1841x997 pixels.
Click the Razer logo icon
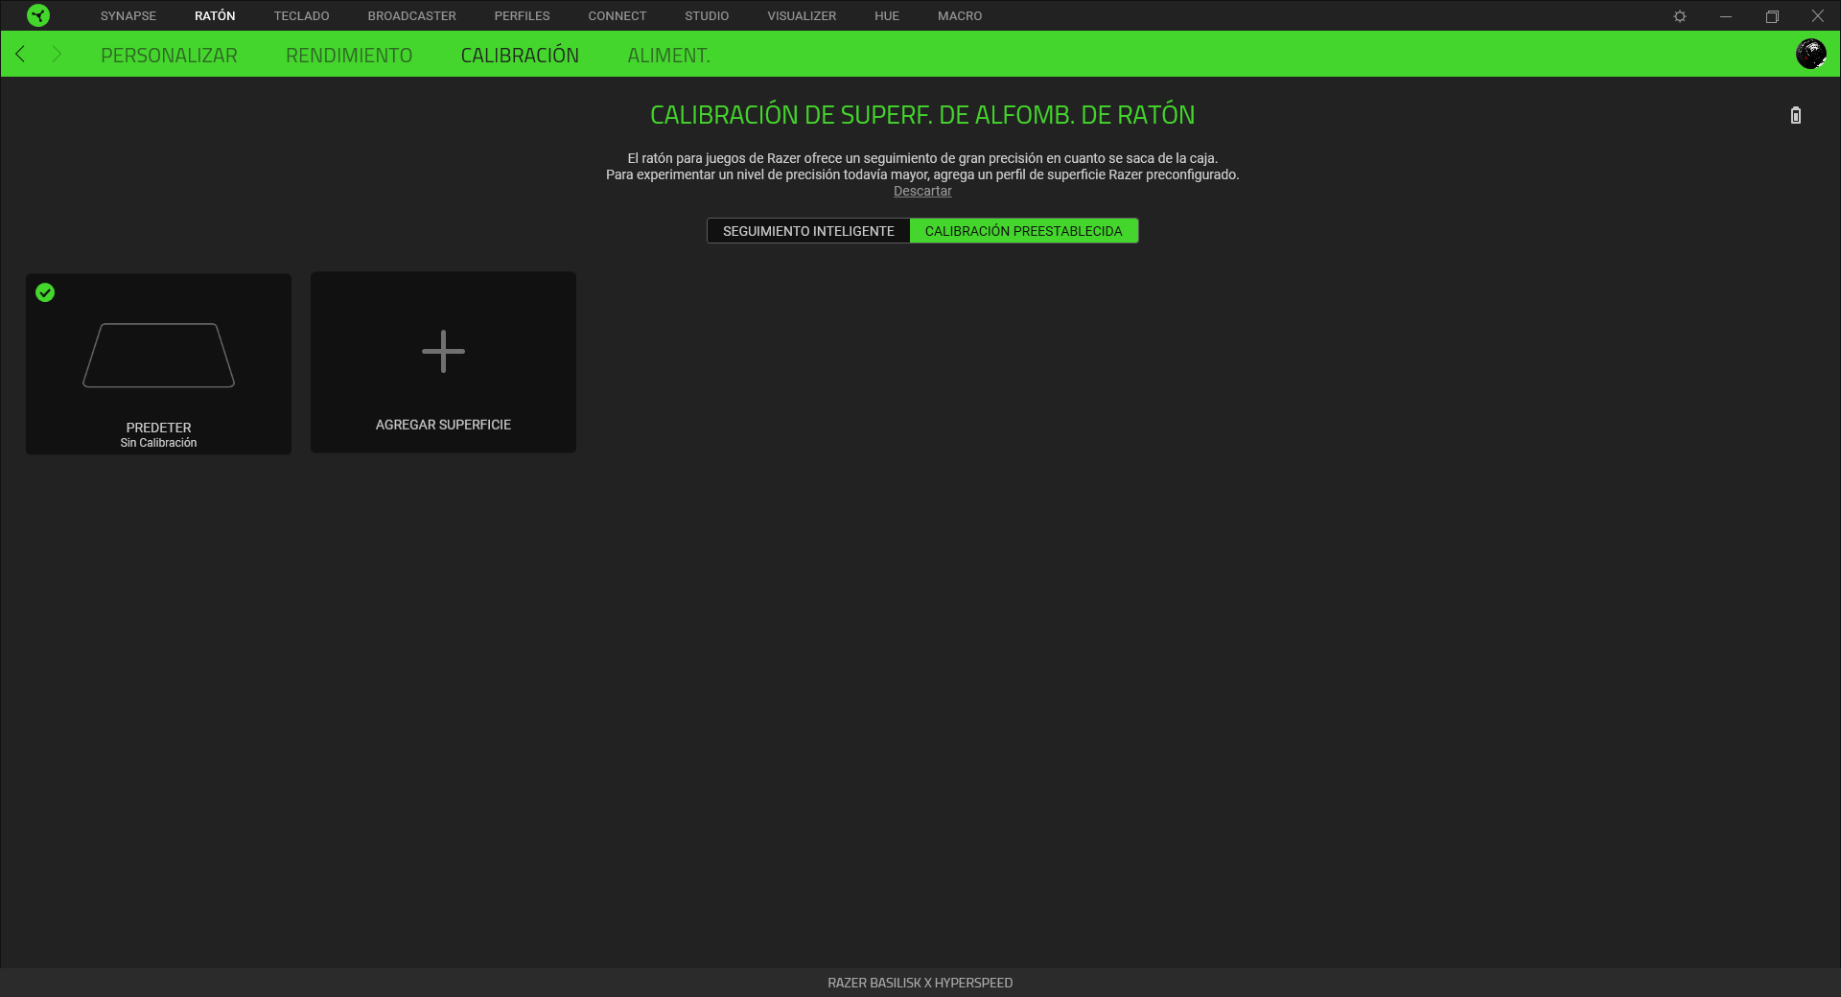tap(38, 15)
